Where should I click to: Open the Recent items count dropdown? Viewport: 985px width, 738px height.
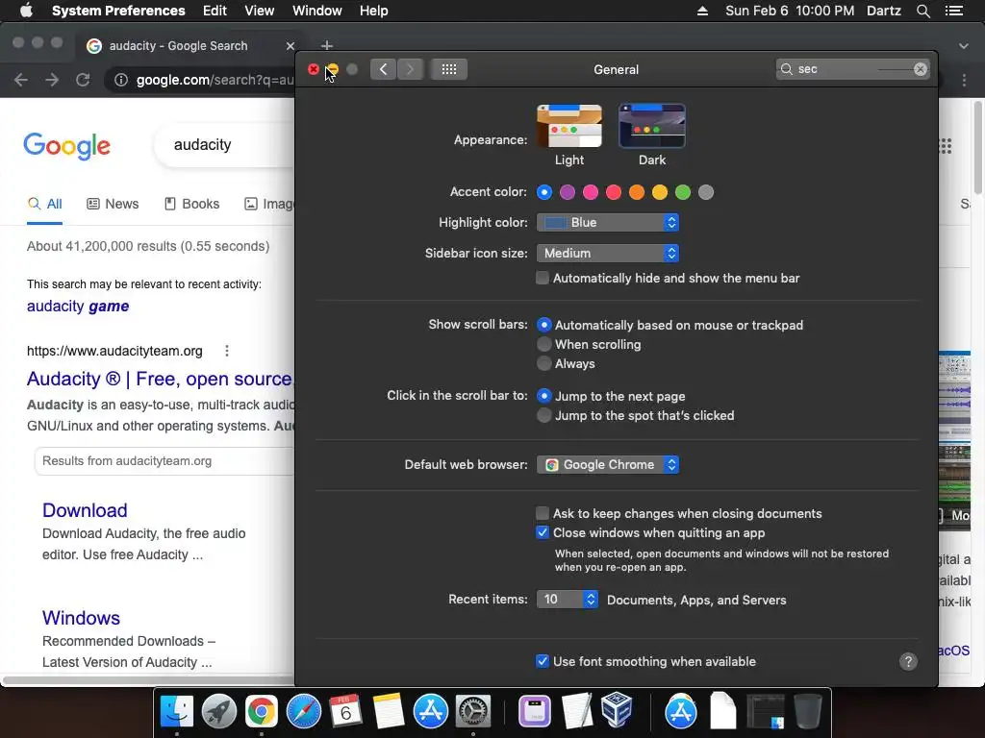click(567, 600)
